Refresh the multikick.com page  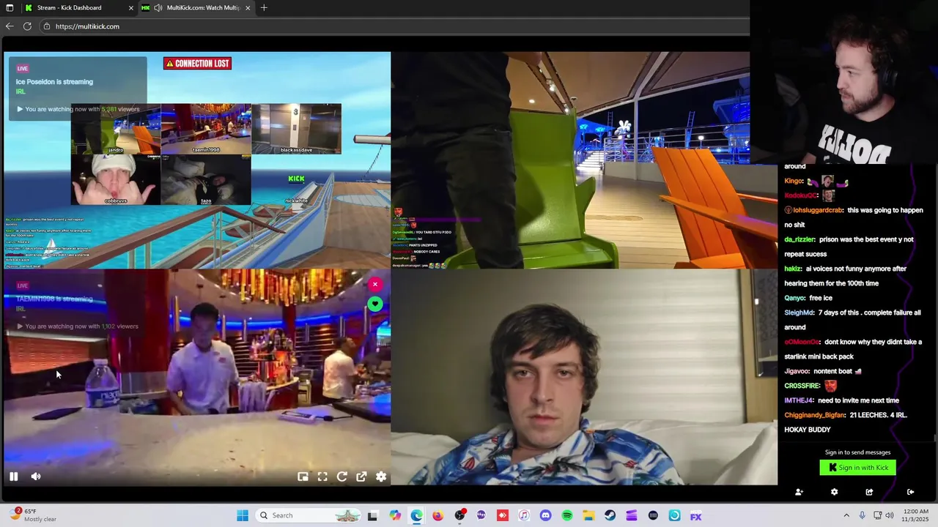point(27,26)
